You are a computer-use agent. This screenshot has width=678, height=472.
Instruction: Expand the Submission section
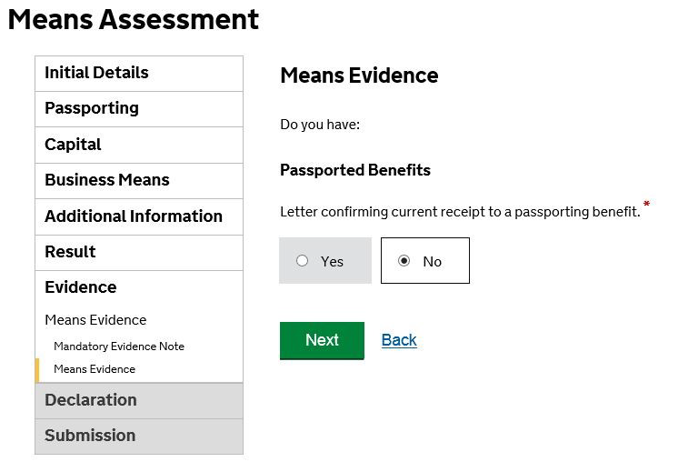pyautogui.click(x=90, y=436)
